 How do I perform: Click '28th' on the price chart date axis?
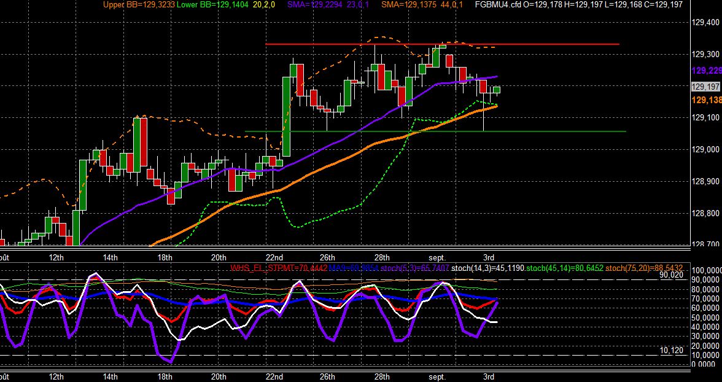pos(382,257)
